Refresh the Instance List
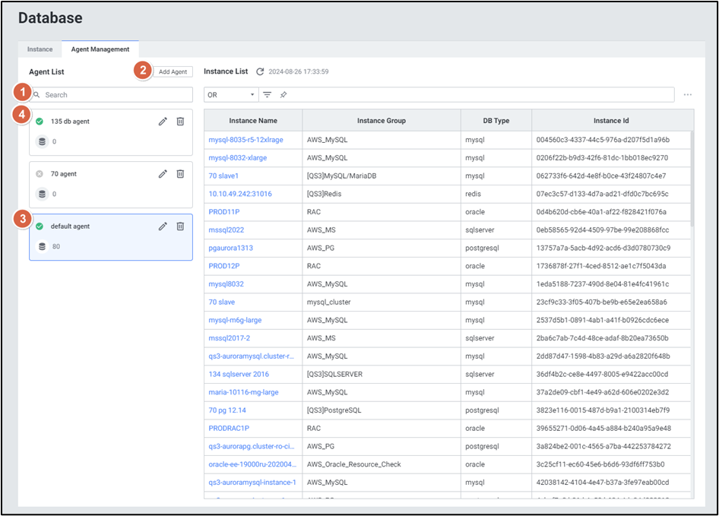 pos(260,71)
